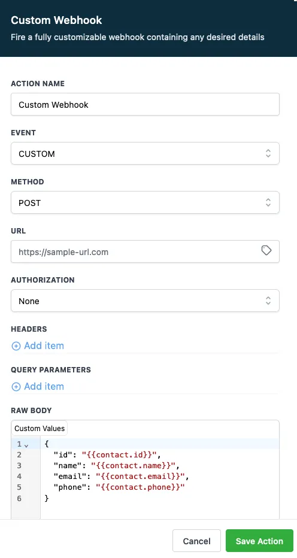The image size is (297, 558).
Task: Open the Authorization dropdown showing None
Action: pos(145,301)
